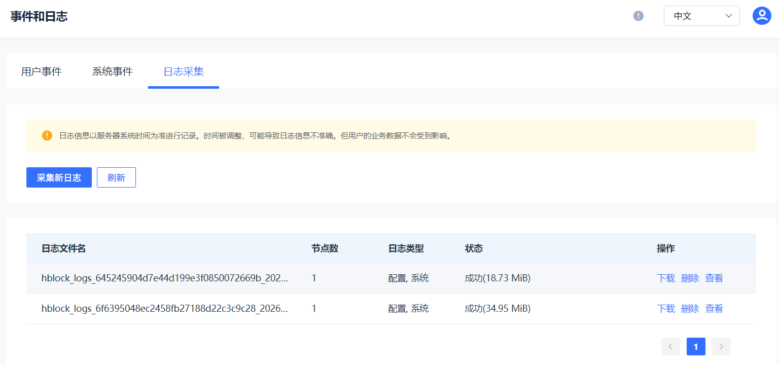Download the hblock_logs_6f6395048 log file
The height and width of the screenshot is (365, 779).
coord(666,308)
